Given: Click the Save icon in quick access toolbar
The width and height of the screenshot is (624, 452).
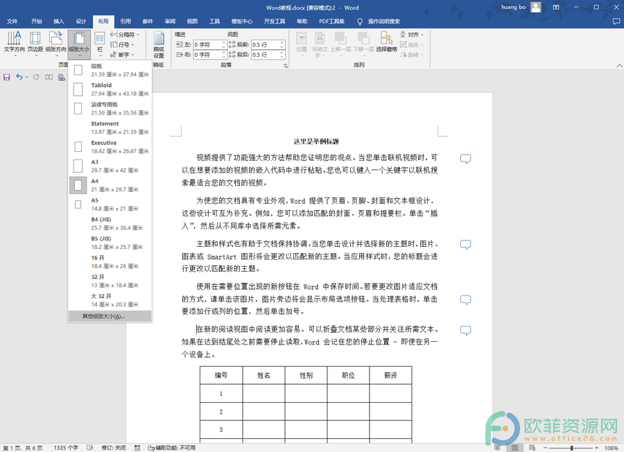Looking at the screenshot, I should point(7,77).
